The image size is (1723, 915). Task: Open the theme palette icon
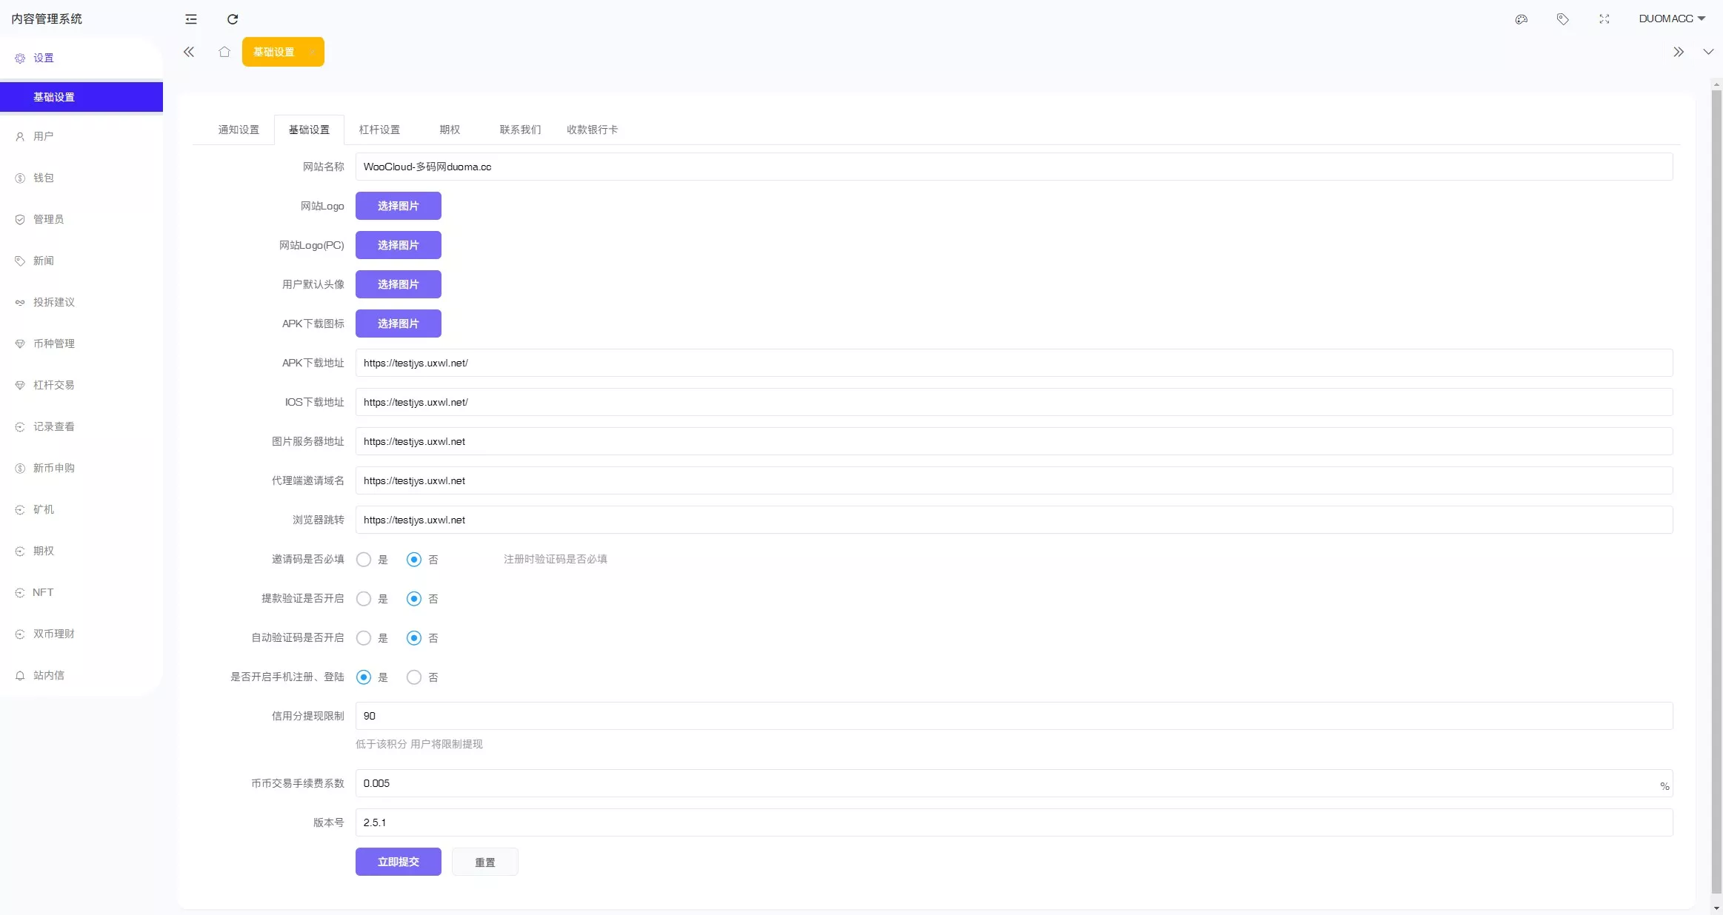[1522, 19]
